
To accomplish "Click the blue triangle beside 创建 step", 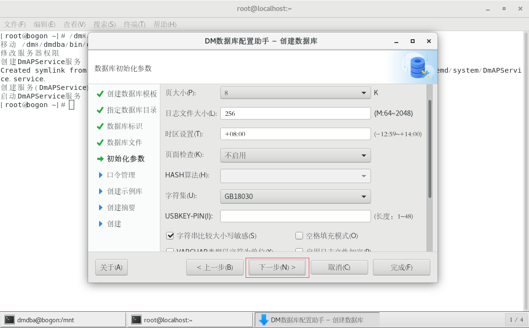I will [x=101, y=223].
